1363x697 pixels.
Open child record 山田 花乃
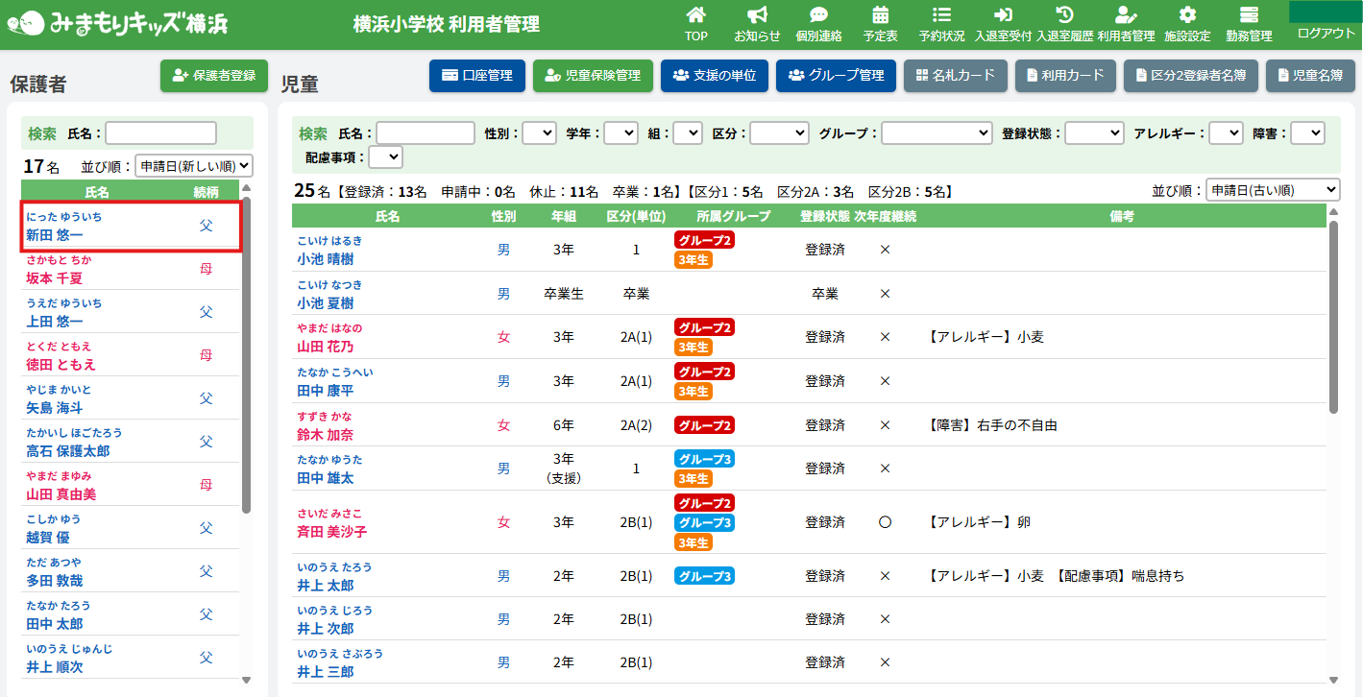pos(326,347)
